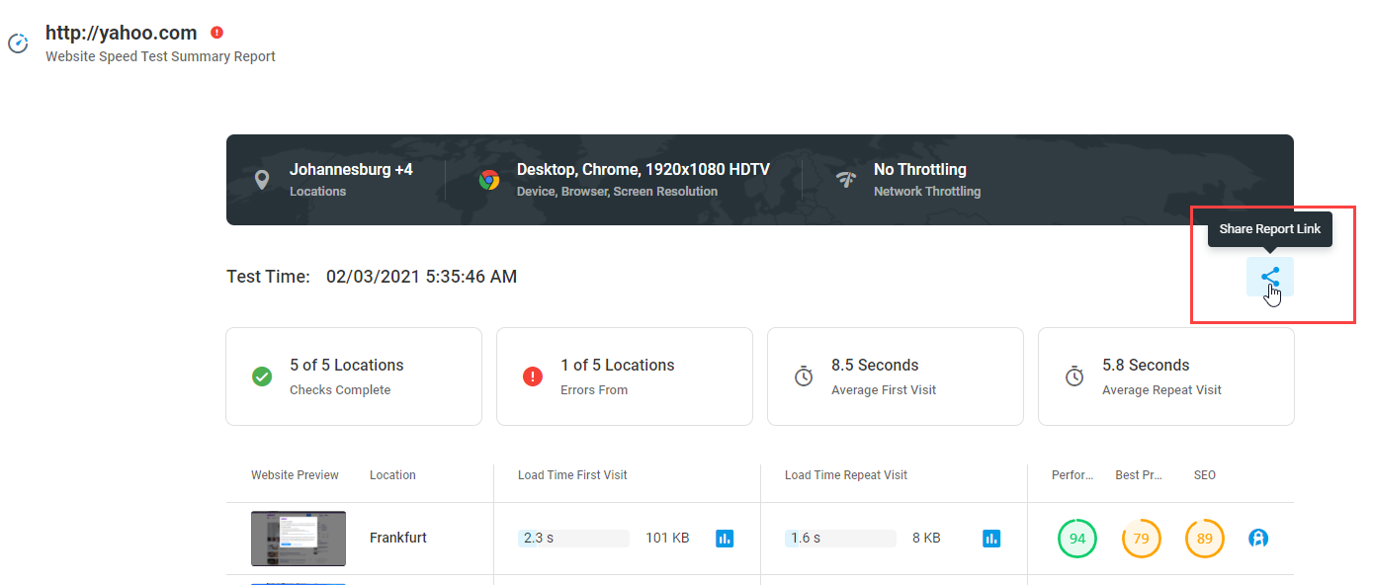Click the SEO column header
Image resolution: width=1373 pixels, height=585 pixels.
[x=1205, y=475]
